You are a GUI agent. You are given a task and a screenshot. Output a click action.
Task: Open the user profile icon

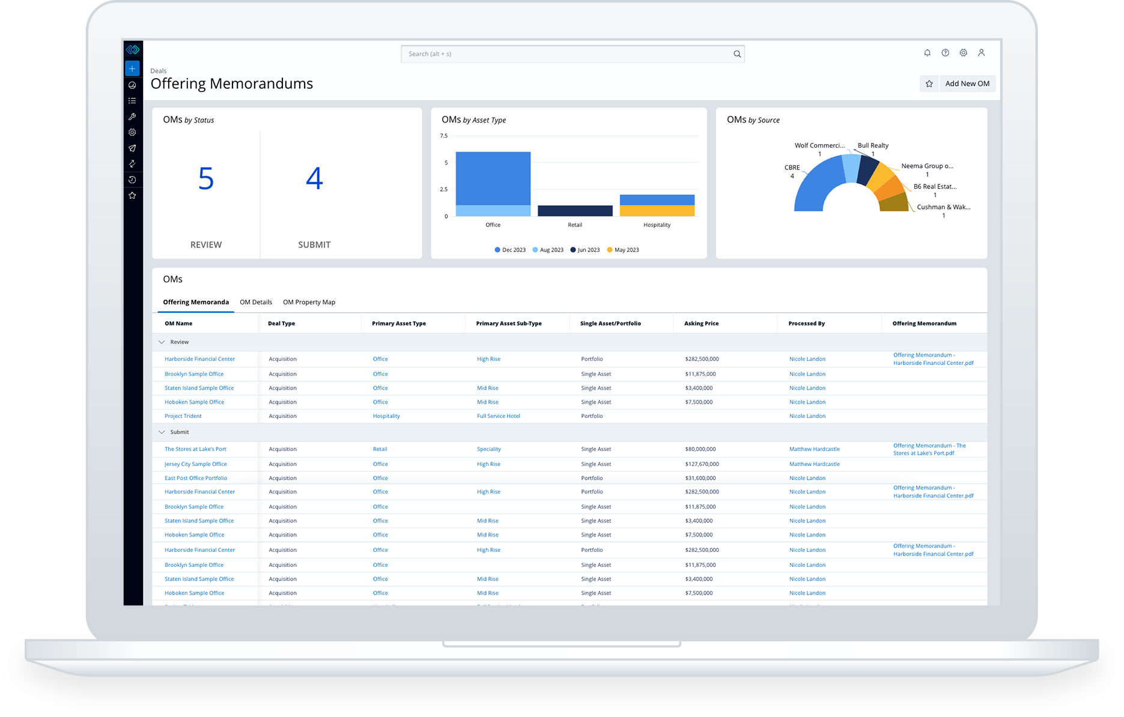point(981,53)
